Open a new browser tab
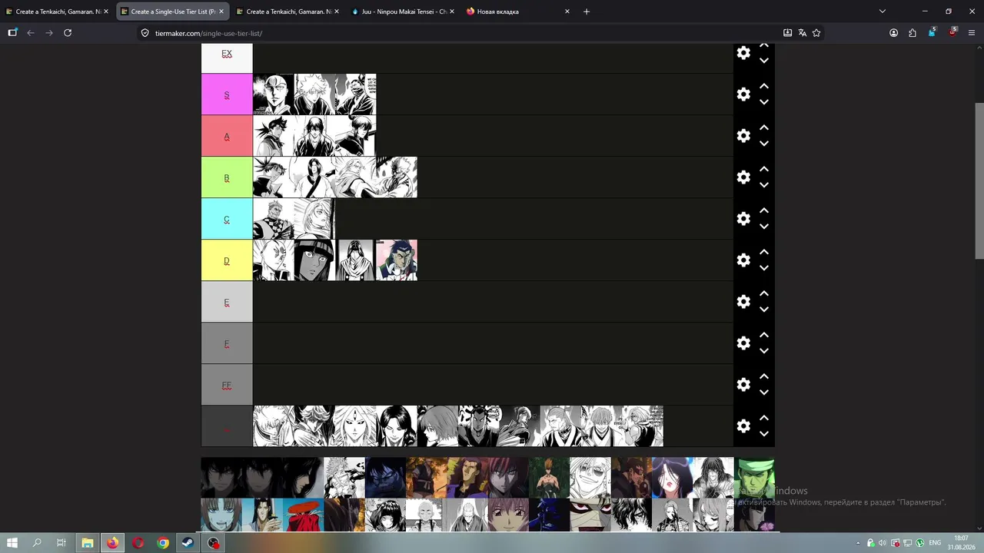 tap(587, 12)
